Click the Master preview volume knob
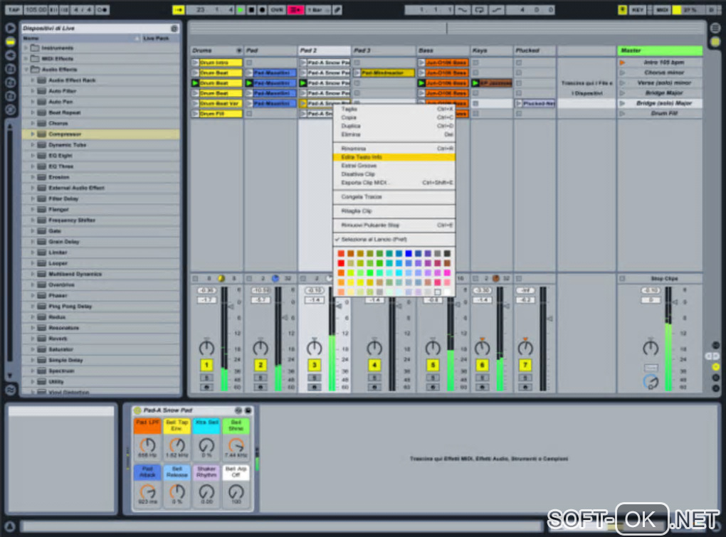The image size is (726, 537). [x=651, y=382]
